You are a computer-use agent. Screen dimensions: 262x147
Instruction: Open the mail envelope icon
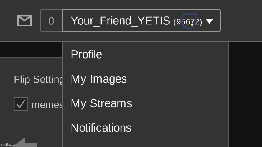pyautogui.click(x=24, y=21)
